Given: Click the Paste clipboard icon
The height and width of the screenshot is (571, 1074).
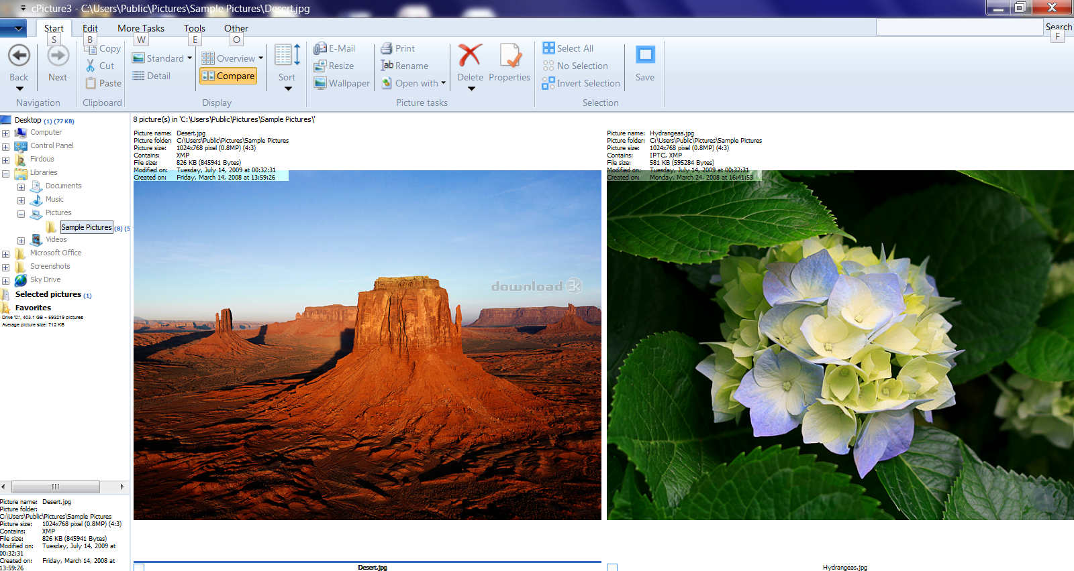Looking at the screenshot, I should 91,83.
